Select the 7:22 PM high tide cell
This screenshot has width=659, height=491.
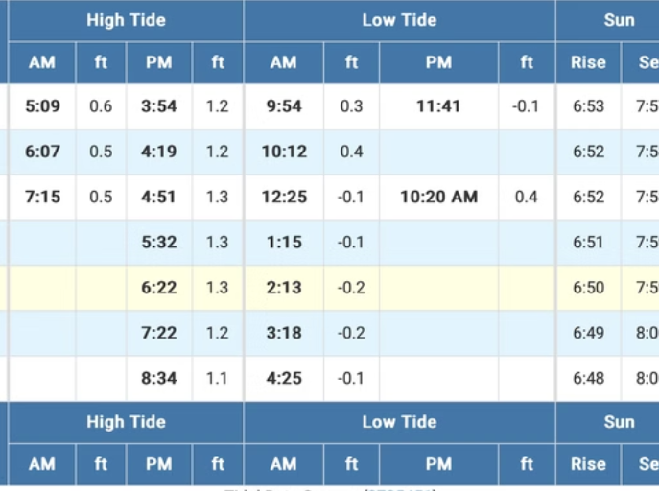[158, 333]
